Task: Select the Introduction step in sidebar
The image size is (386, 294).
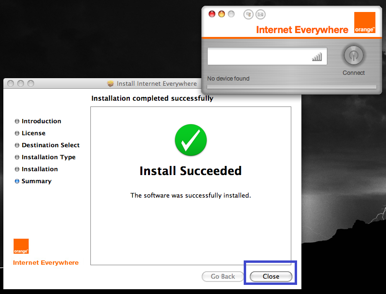Action: [x=41, y=121]
